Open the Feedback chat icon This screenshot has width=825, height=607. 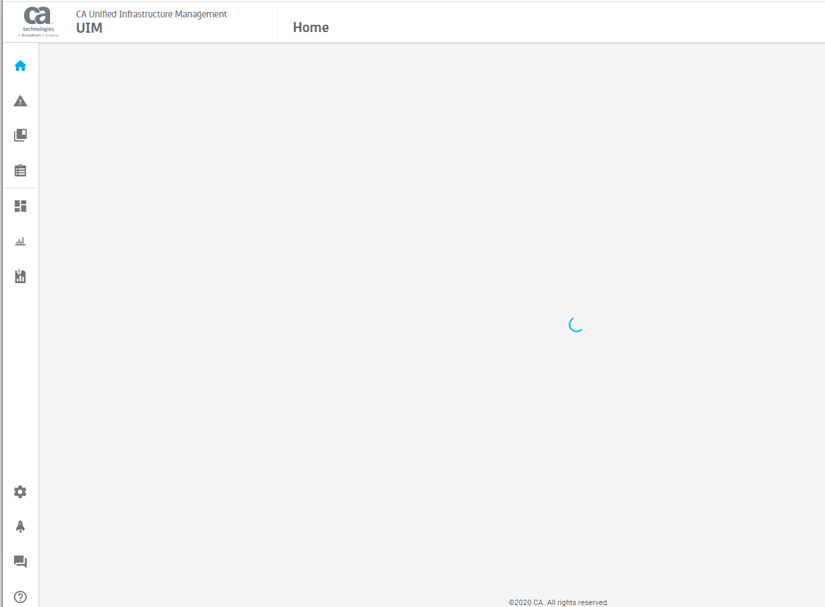point(20,562)
